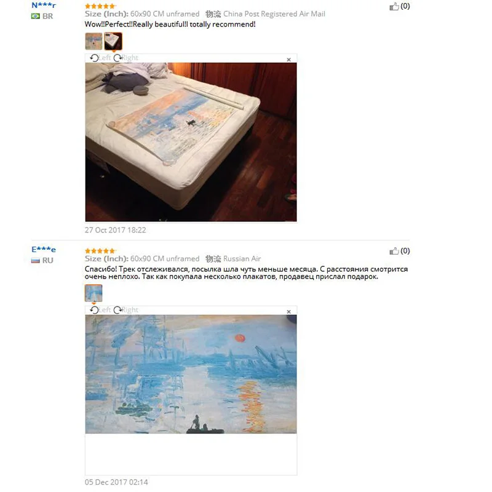Like N***r's review with thumbs-up icon
This screenshot has width=492, height=492.
(x=394, y=7)
